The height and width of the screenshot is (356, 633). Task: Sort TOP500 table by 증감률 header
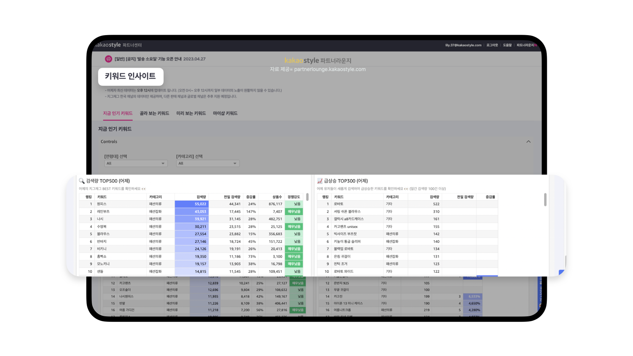pos(251,197)
